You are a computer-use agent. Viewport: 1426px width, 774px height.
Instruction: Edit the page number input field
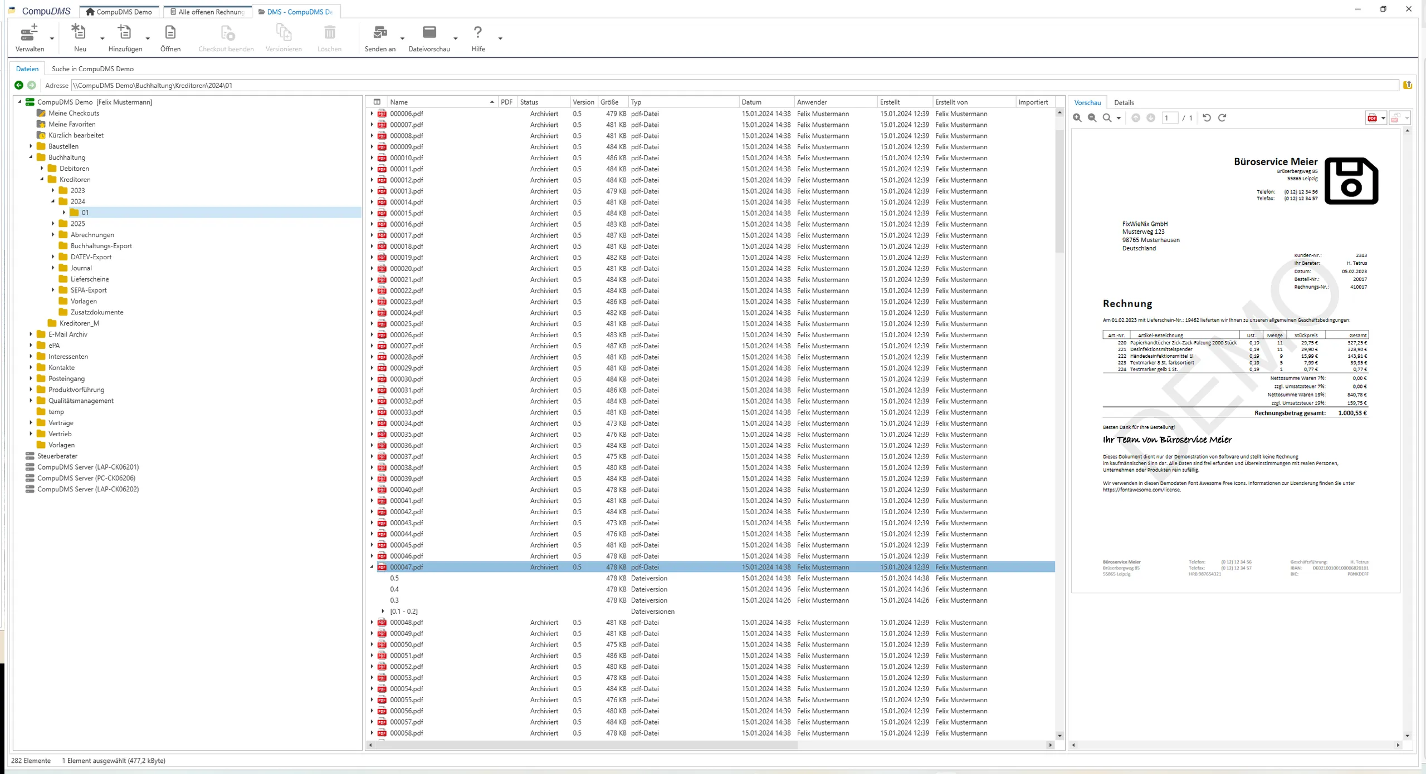click(x=1169, y=117)
